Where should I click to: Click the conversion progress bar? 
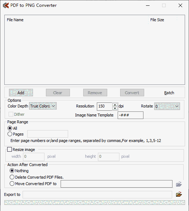point(95,202)
